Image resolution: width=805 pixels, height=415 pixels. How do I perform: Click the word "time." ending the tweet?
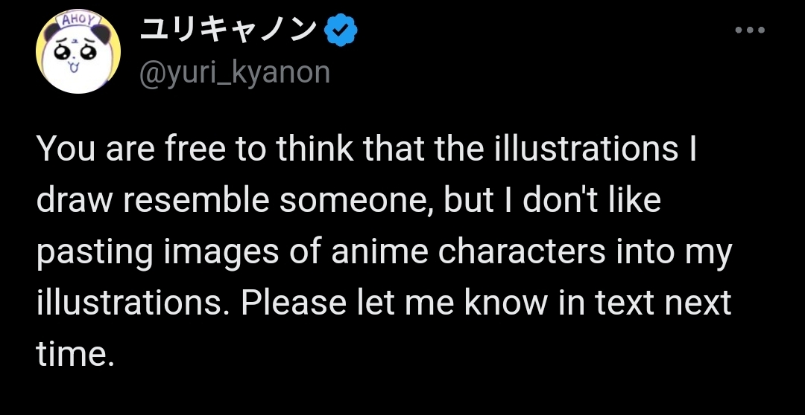tap(75, 354)
